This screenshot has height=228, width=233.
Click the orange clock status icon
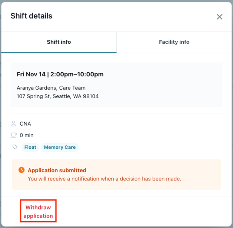(21, 170)
